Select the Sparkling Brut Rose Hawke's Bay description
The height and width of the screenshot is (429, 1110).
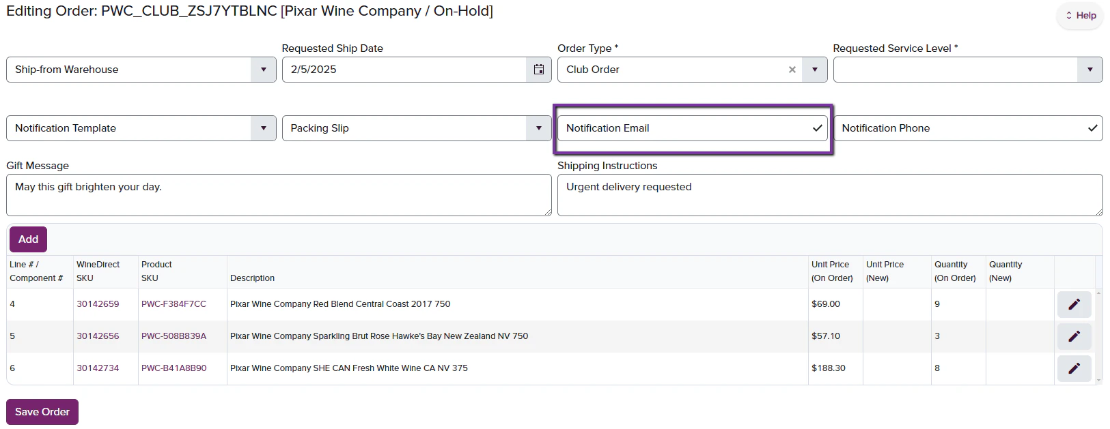[379, 336]
